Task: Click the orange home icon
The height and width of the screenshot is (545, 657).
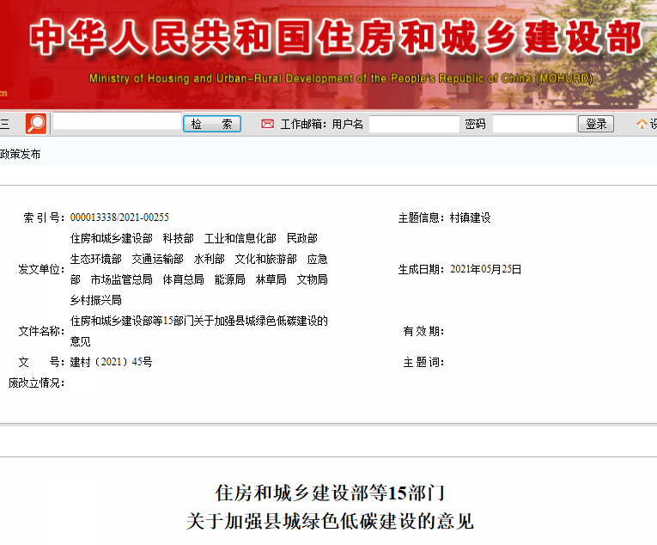Action: point(642,124)
